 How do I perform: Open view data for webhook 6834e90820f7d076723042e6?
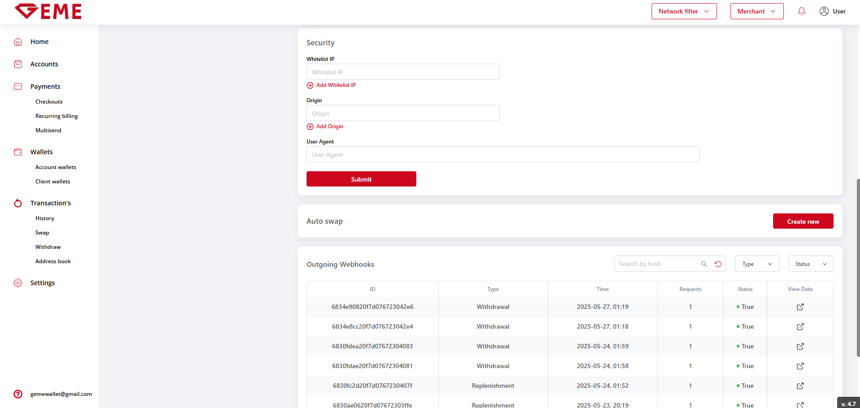coord(800,307)
